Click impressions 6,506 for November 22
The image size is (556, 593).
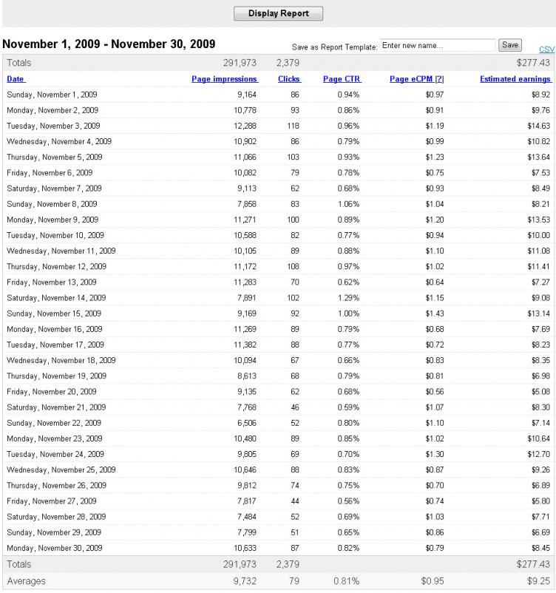[247, 423]
